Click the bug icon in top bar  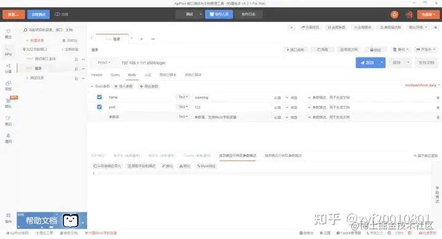[x=409, y=14]
